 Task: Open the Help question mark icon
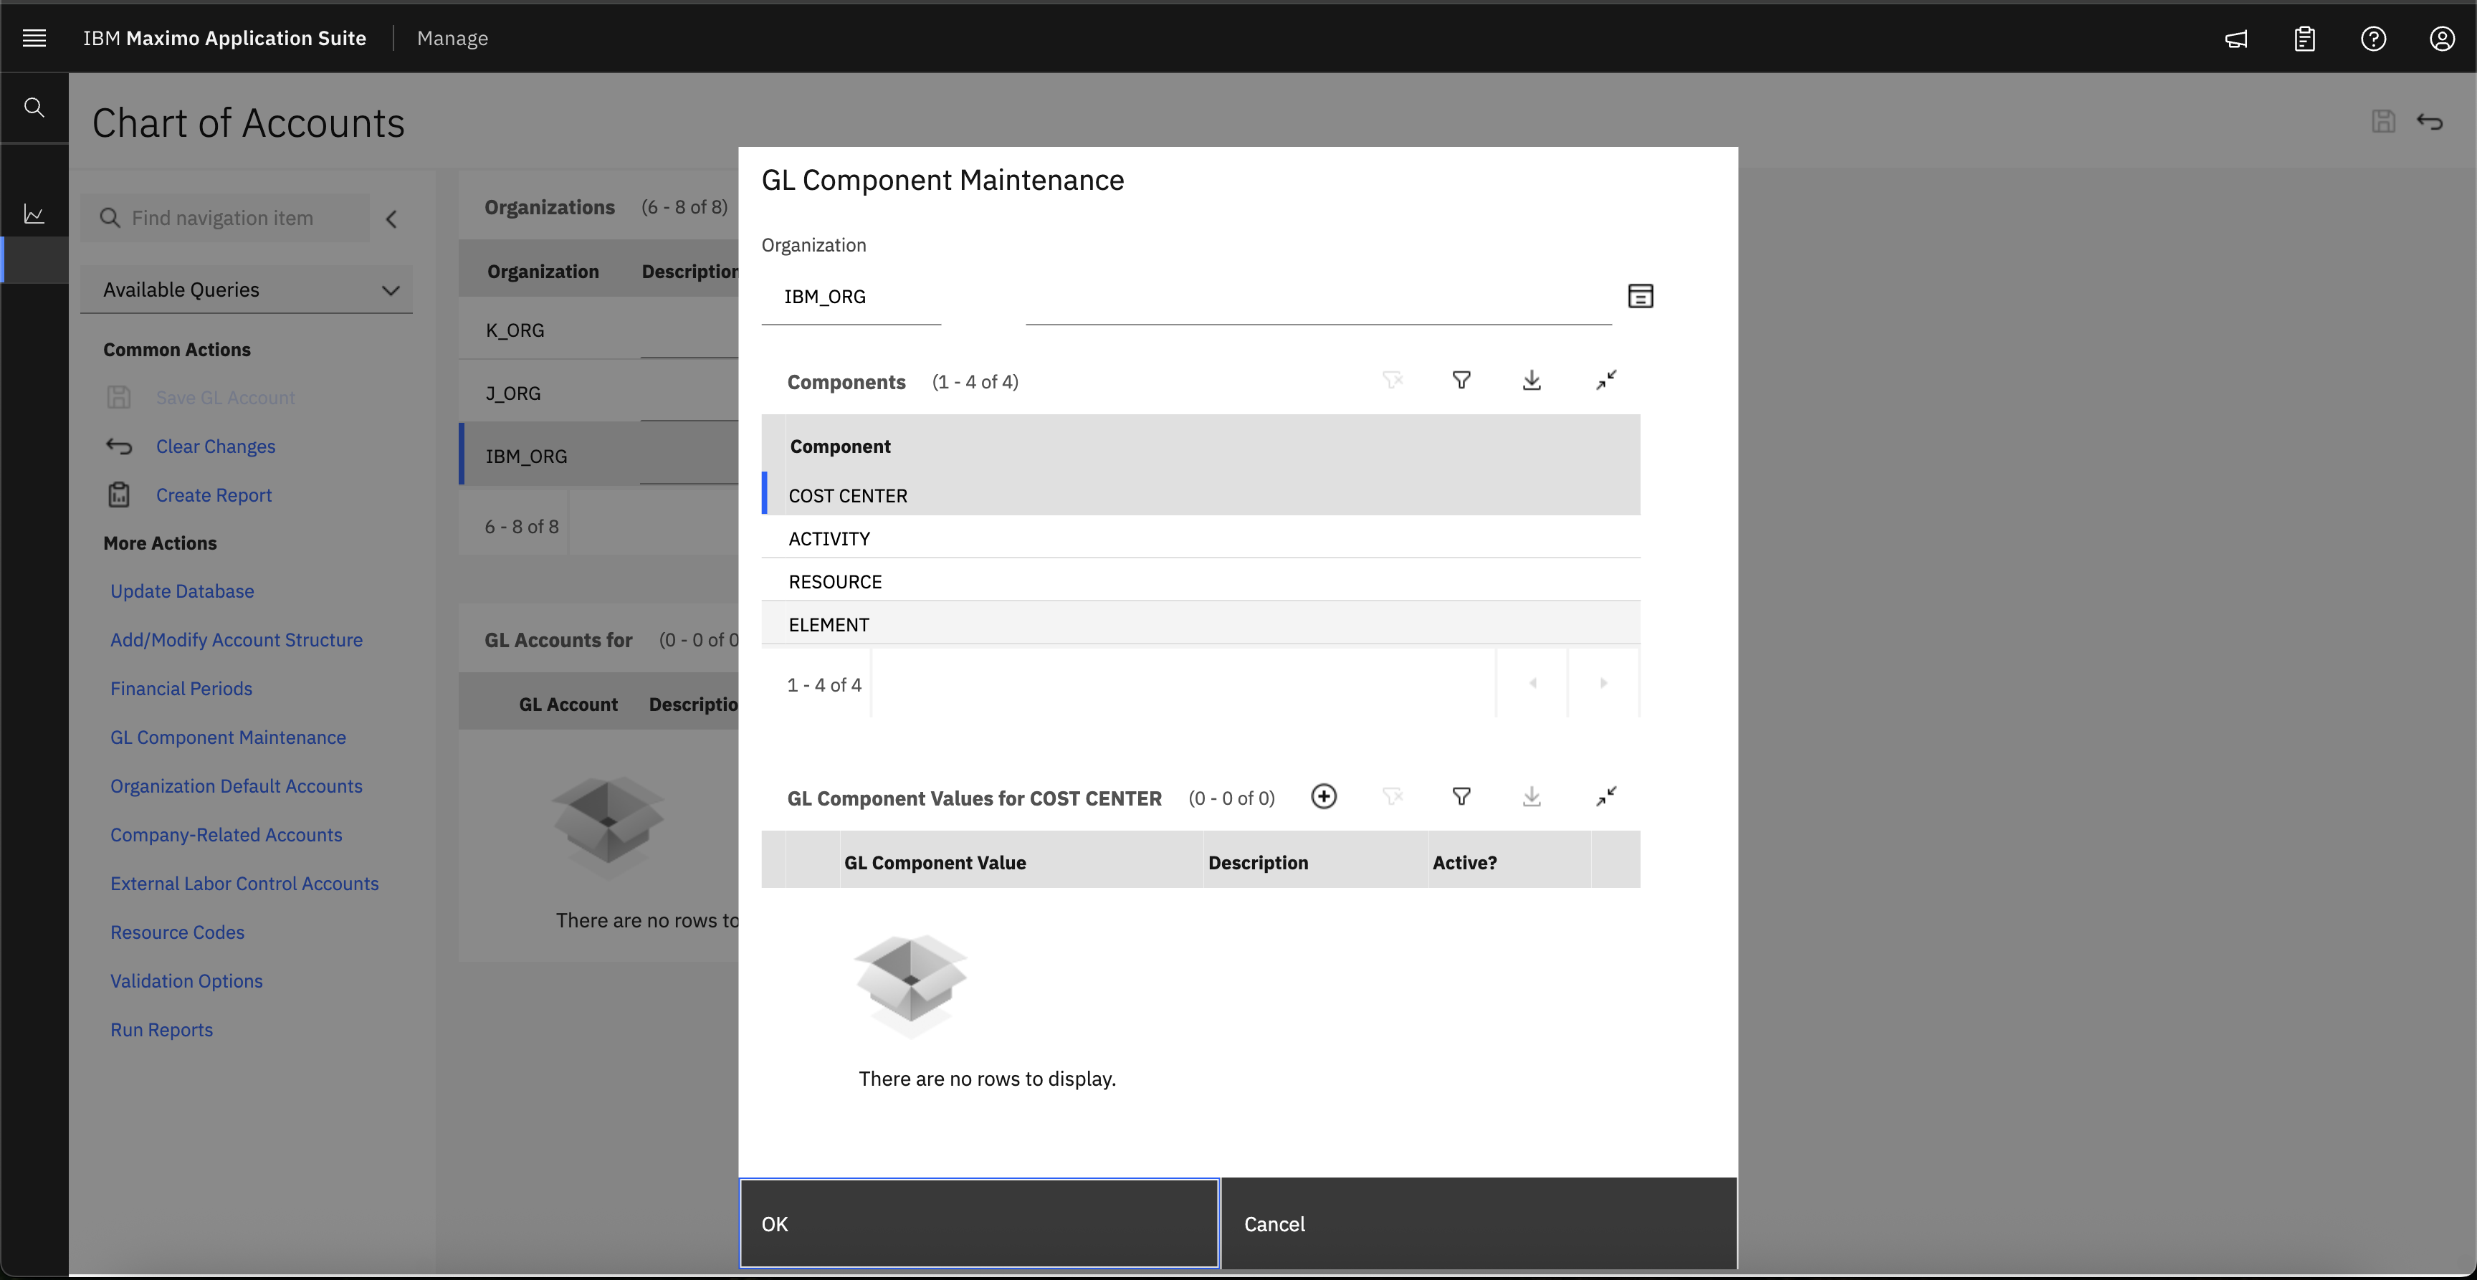(2373, 39)
